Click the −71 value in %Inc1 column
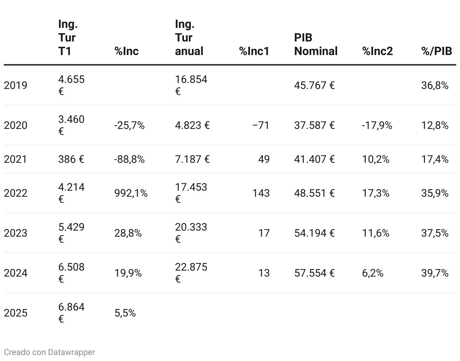The height and width of the screenshot is (361, 460). 261,125
